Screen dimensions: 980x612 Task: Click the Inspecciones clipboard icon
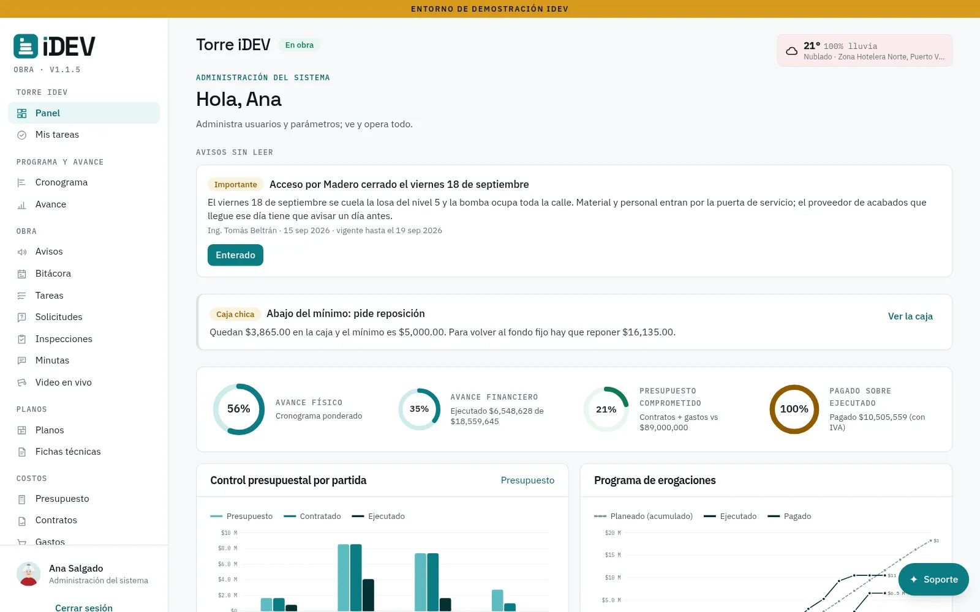click(x=22, y=340)
